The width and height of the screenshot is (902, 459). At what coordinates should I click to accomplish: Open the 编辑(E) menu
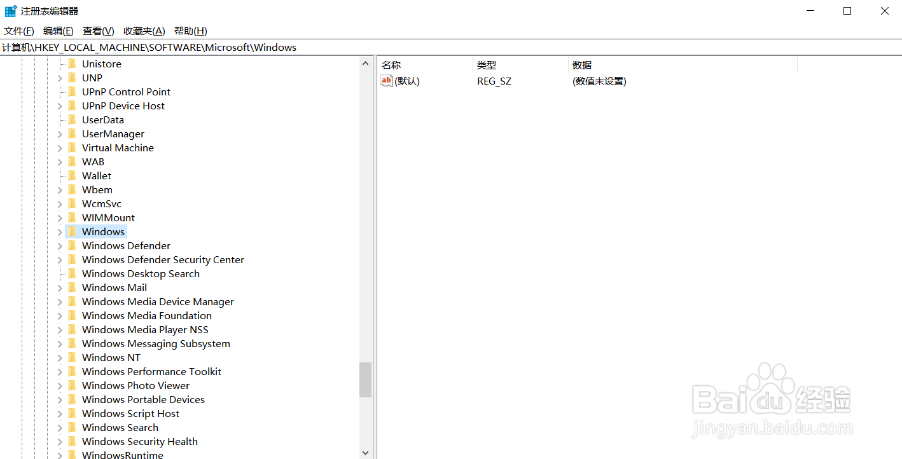[59, 31]
